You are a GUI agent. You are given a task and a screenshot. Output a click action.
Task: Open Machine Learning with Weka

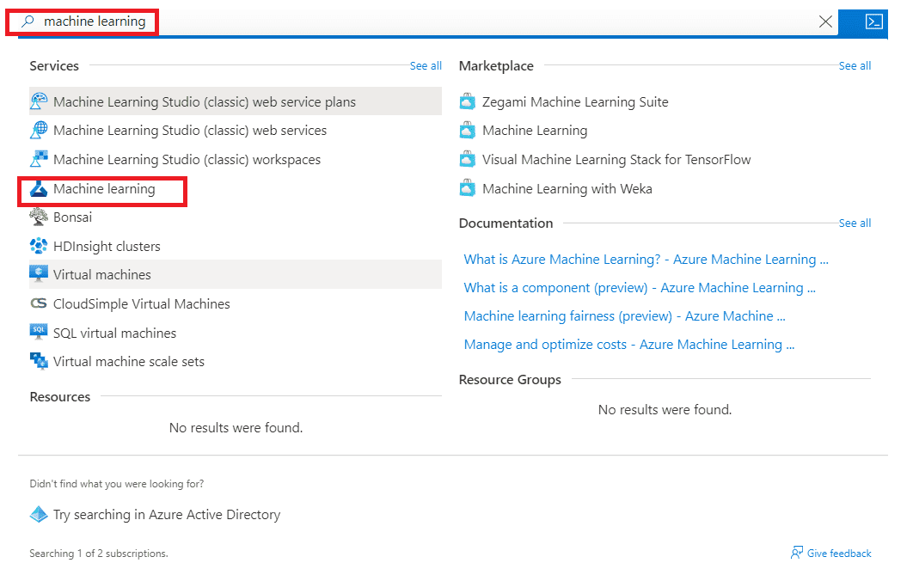[x=567, y=188]
